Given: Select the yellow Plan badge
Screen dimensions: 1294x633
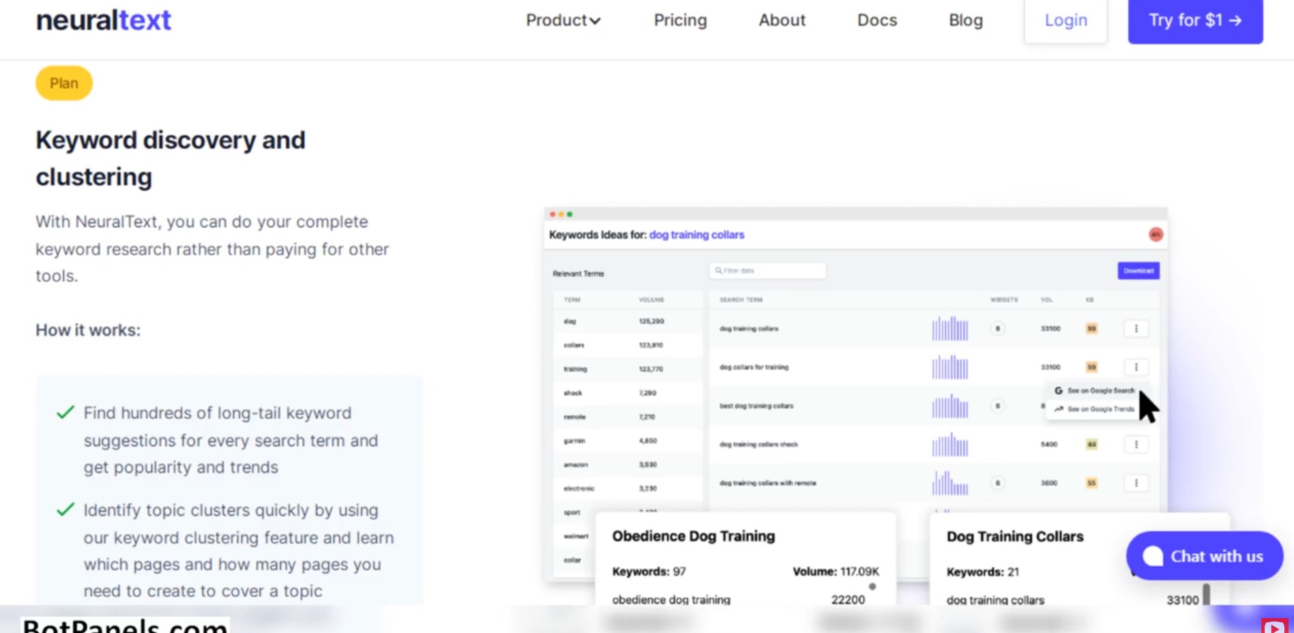Looking at the screenshot, I should (64, 83).
